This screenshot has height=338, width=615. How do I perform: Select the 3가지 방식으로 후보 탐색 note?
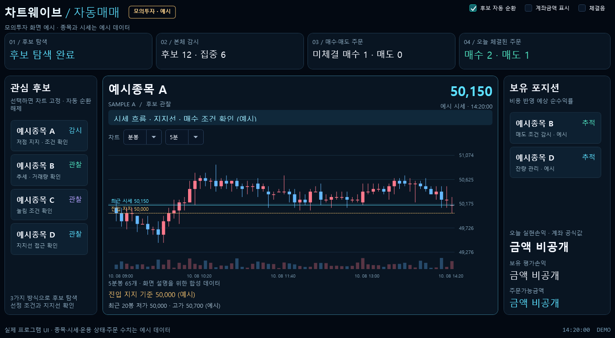coord(44,298)
